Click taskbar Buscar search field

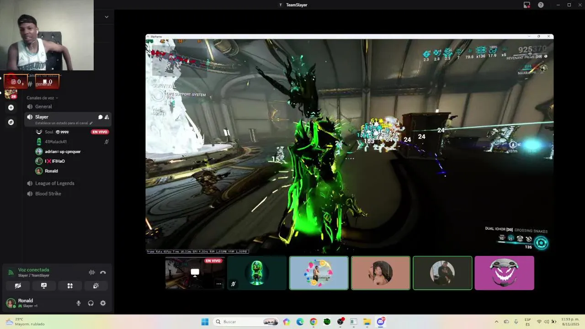click(x=246, y=322)
